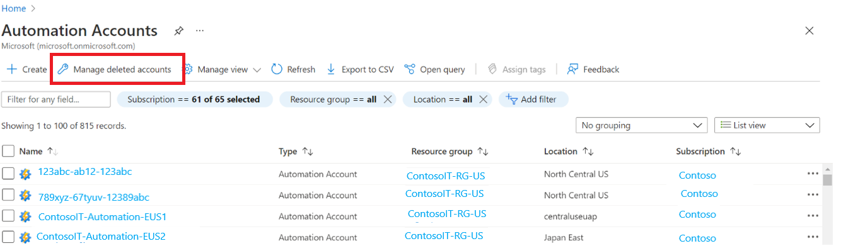Open Contoso subscription in 789xyz row
This screenshot has width=841, height=246.
[699, 194]
